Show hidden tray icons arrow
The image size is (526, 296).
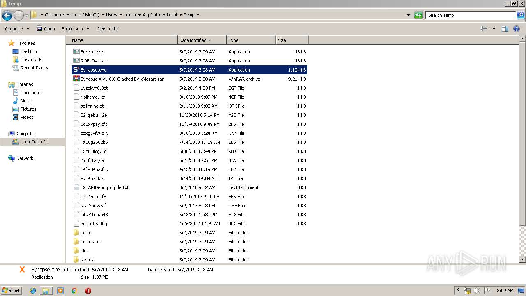[458, 291]
